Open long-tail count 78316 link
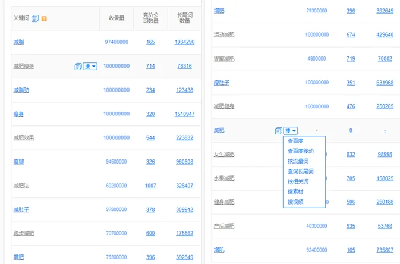Screen dimensions: 400x264 [184, 66]
